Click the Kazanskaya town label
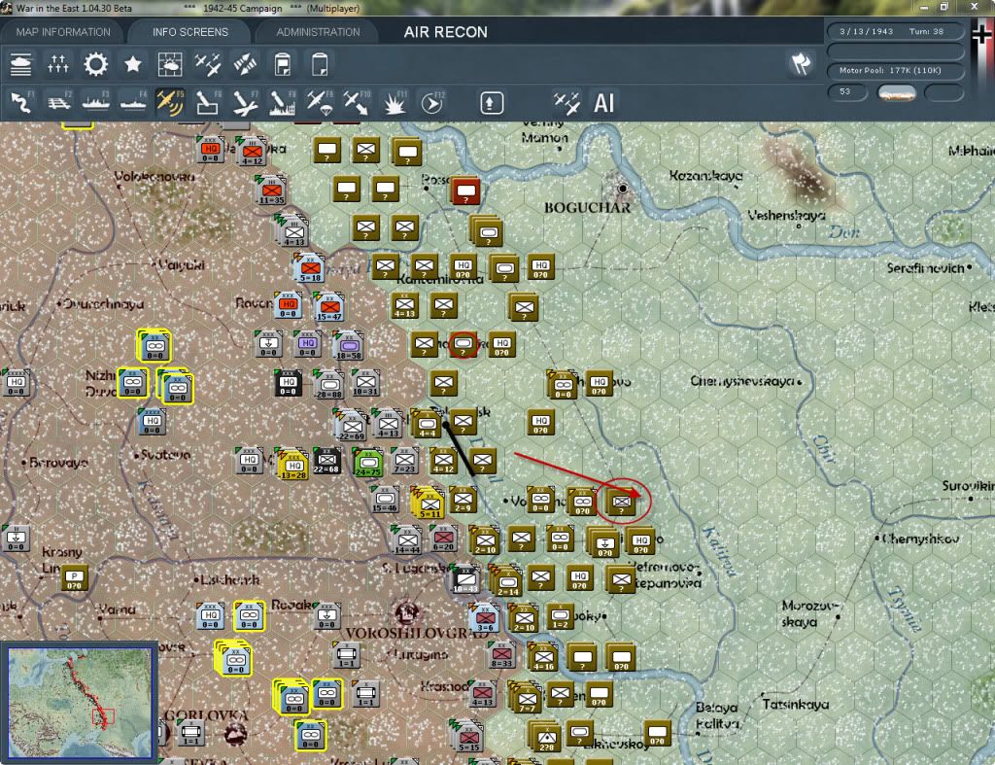This screenshot has height=765, width=995. [x=705, y=175]
